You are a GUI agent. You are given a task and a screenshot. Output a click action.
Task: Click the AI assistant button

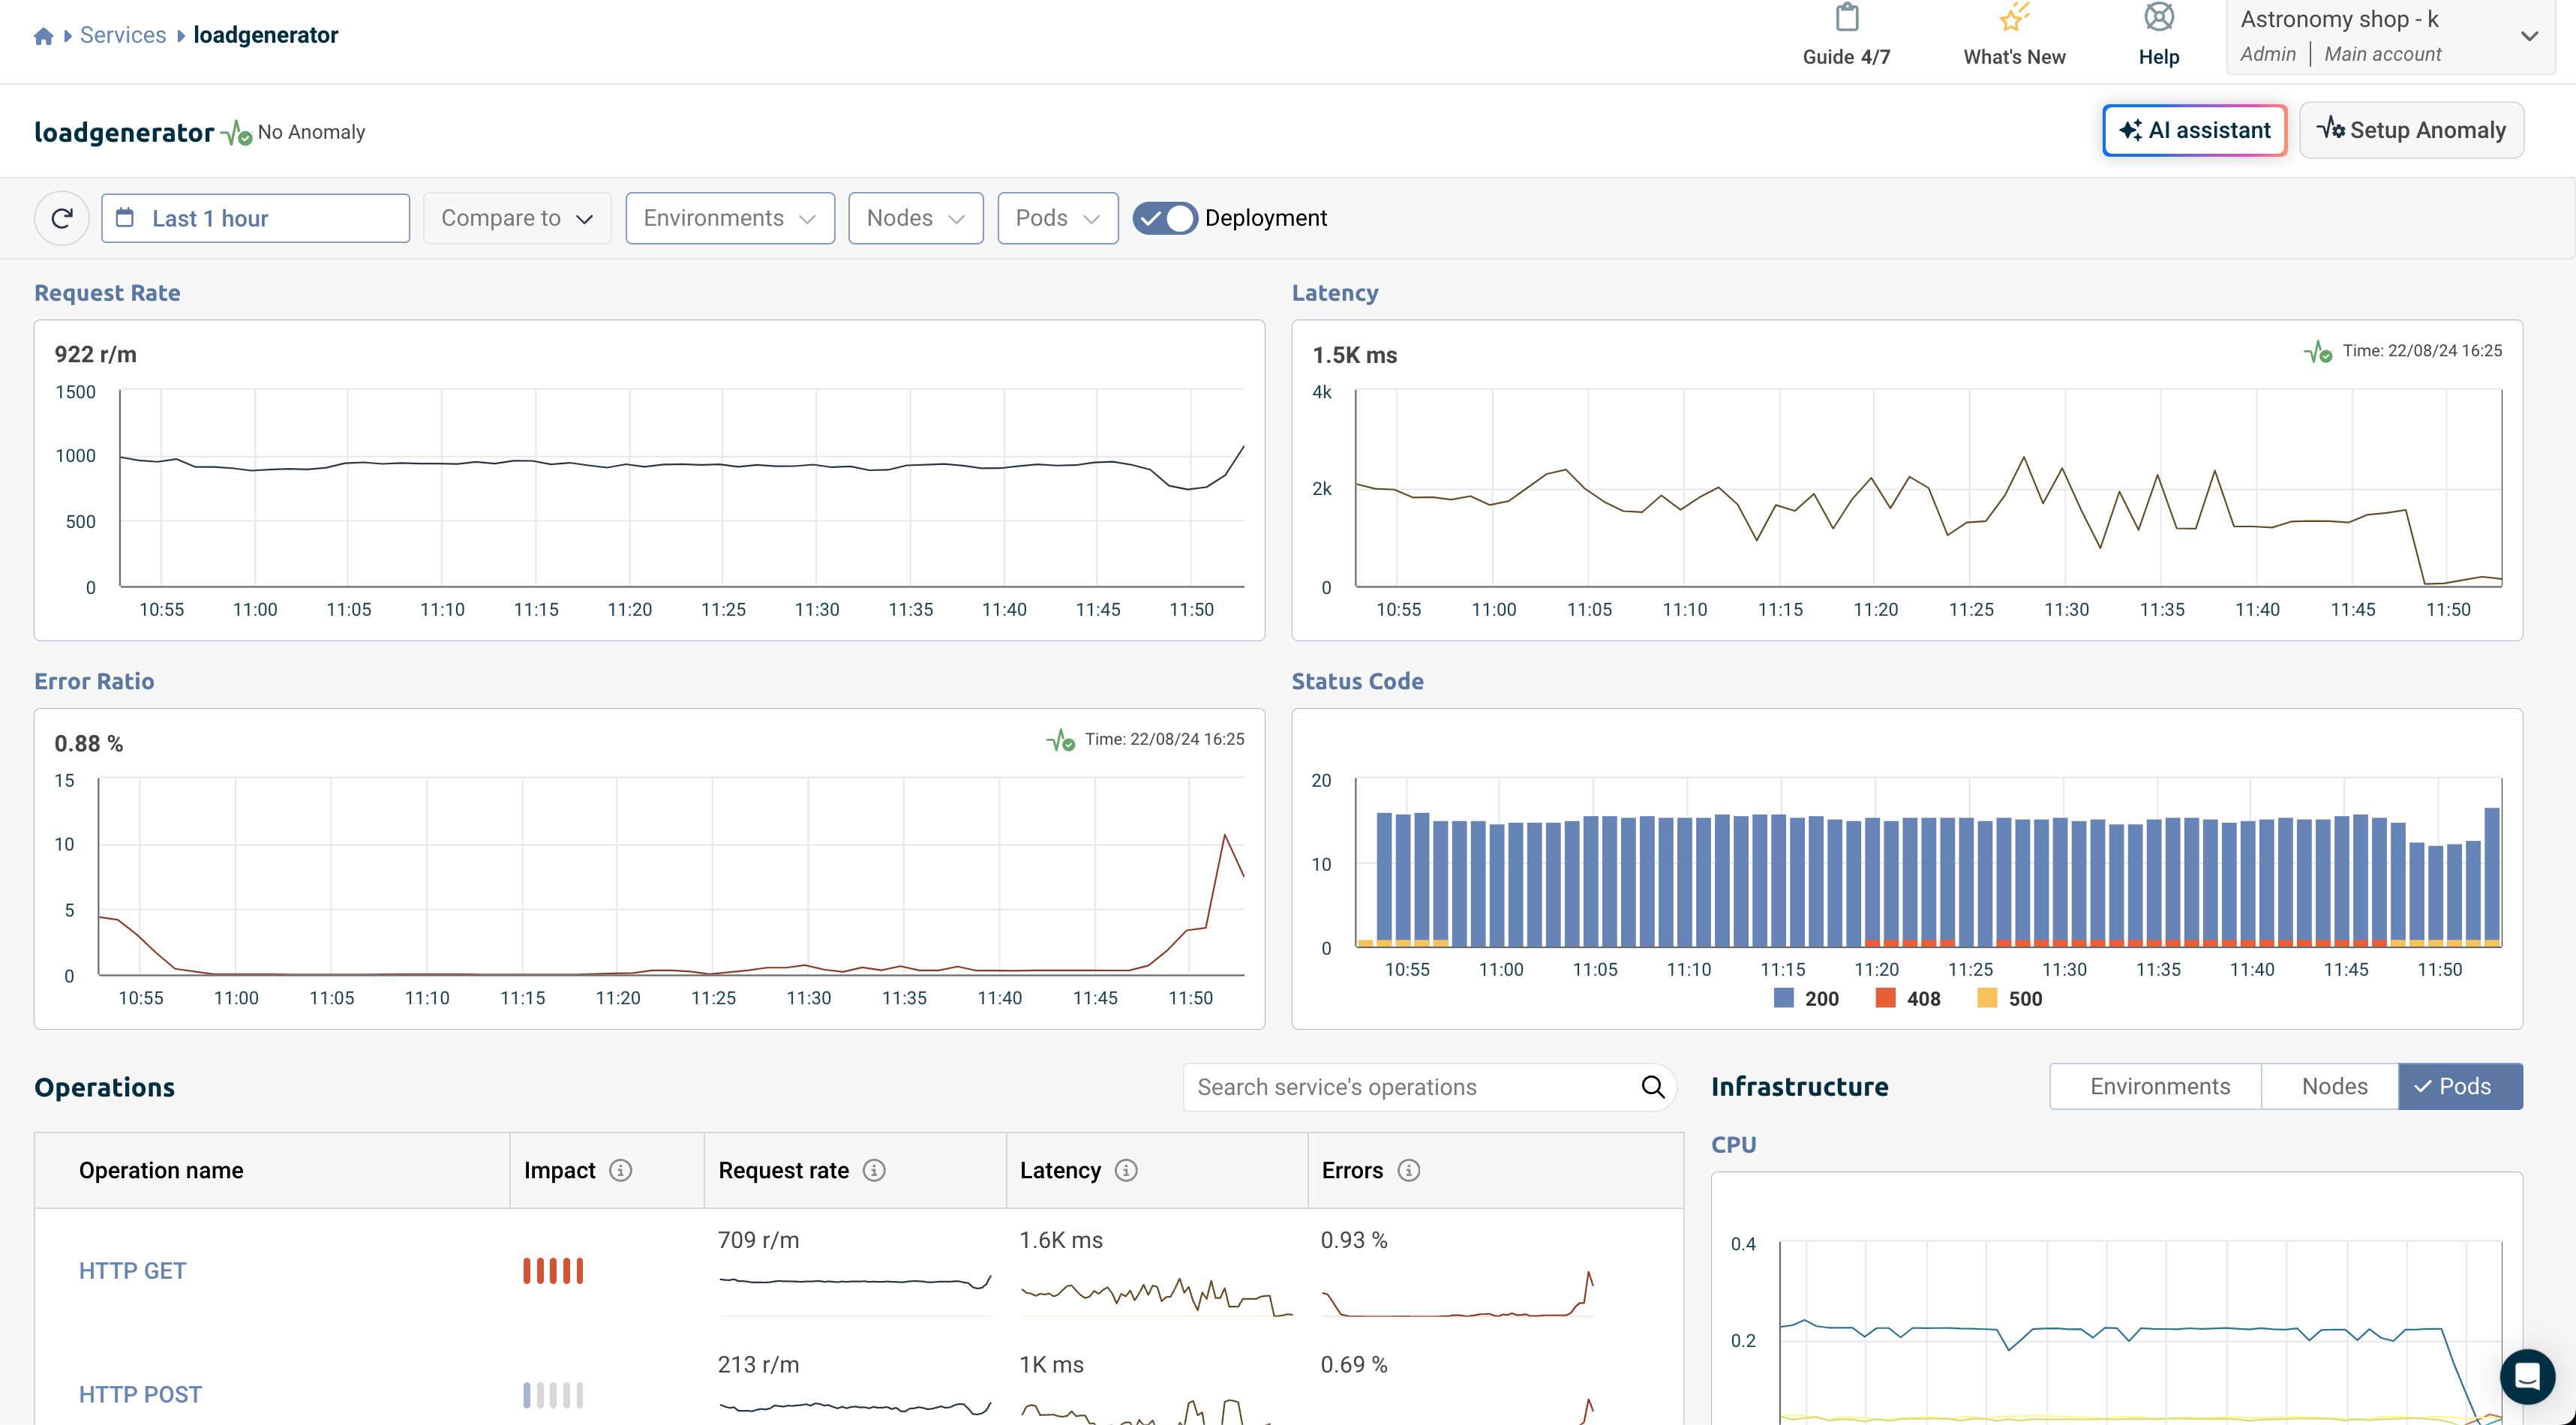coord(2194,130)
